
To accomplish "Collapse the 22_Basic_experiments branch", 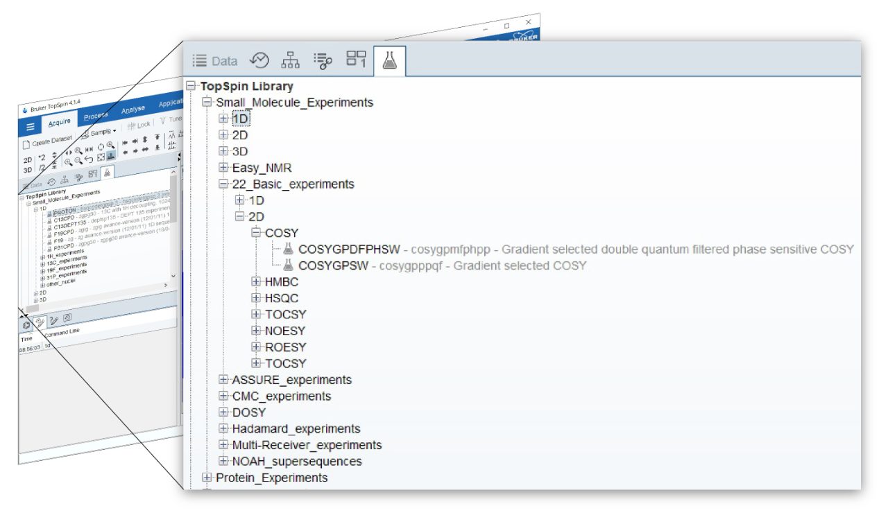I will [223, 184].
